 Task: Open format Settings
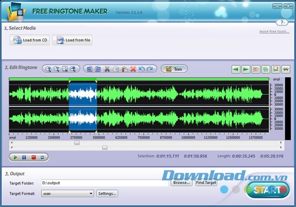(x=107, y=194)
